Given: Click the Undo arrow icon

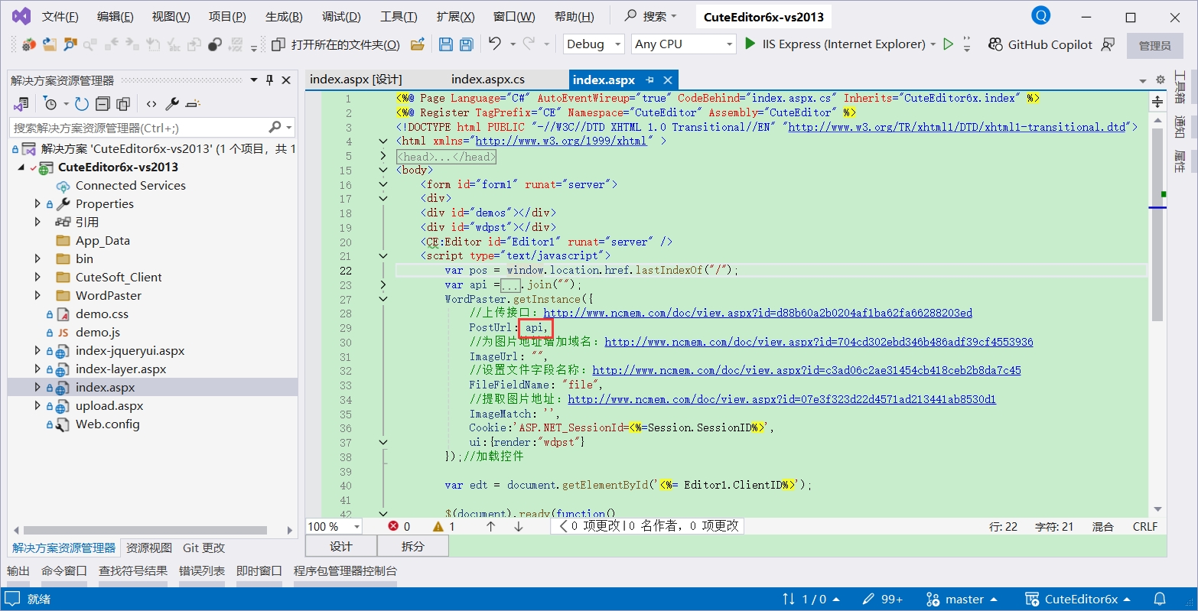Looking at the screenshot, I should coord(495,44).
